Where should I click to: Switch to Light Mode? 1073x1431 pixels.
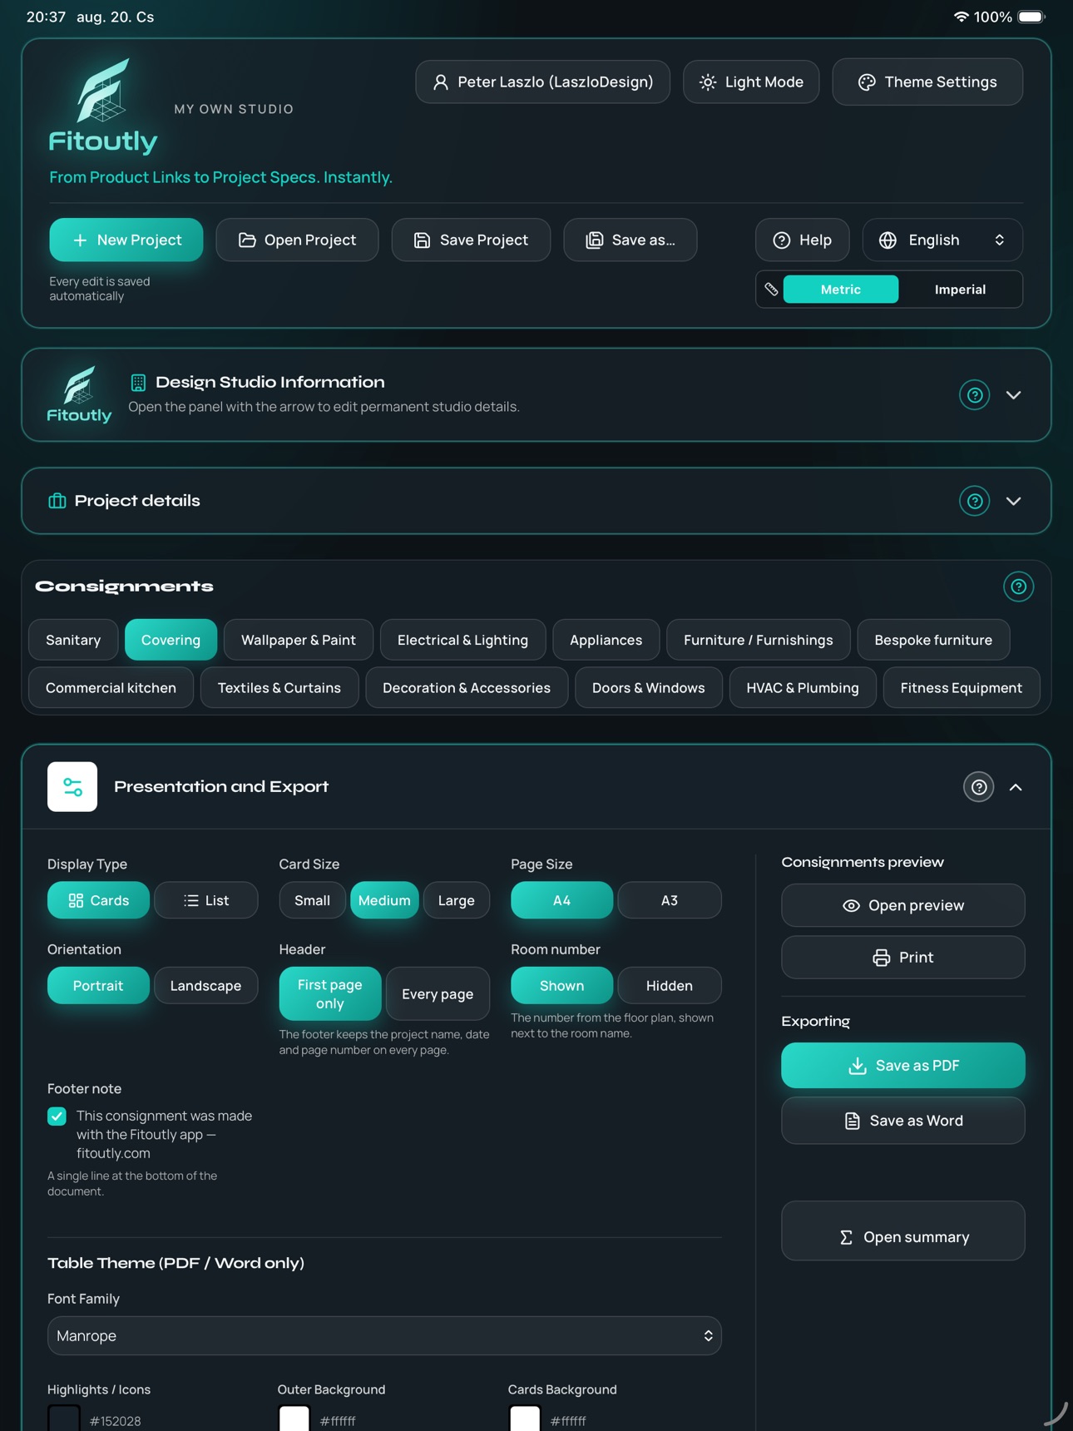click(x=751, y=82)
